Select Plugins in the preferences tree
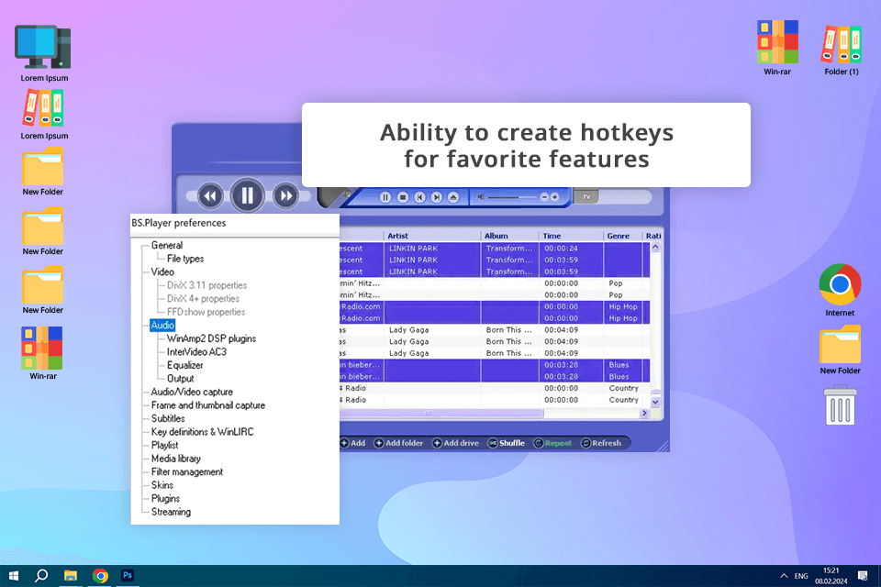 click(x=165, y=499)
